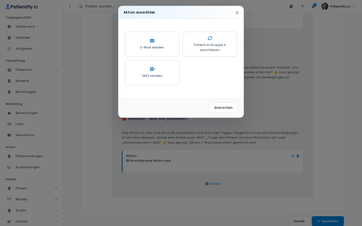Close the Aktion auswählen dialog
Viewport: 362px width, 226px height.
pyautogui.click(x=237, y=13)
